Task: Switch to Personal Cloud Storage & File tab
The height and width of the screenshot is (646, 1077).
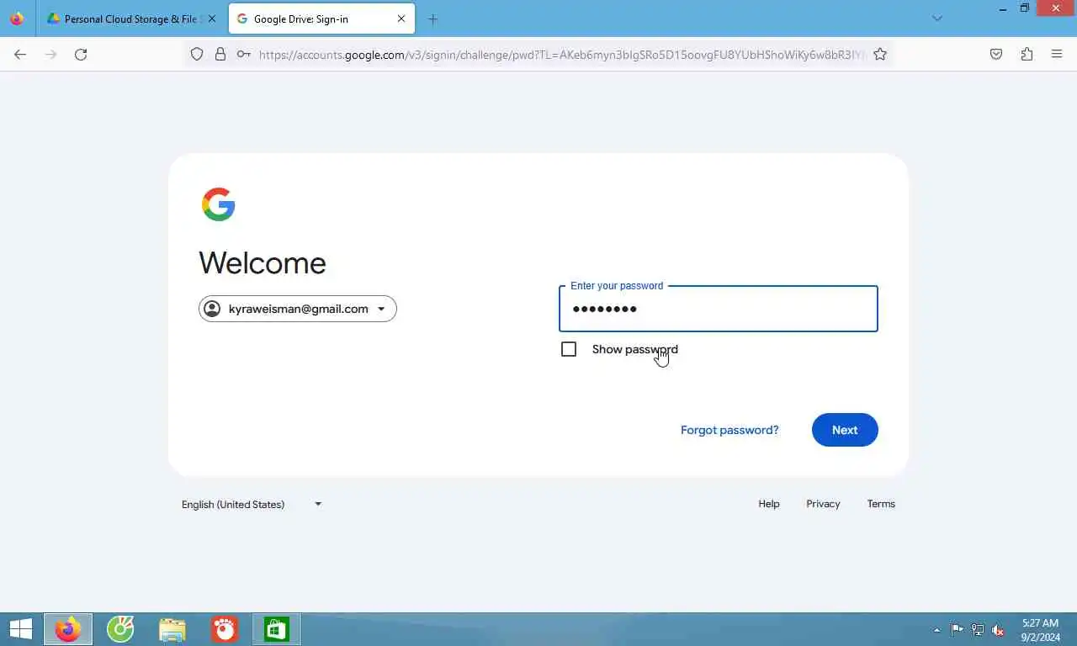Action: pyautogui.click(x=133, y=19)
